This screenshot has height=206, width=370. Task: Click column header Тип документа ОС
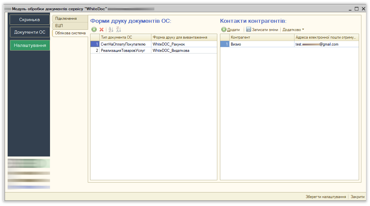pos(125,37)
